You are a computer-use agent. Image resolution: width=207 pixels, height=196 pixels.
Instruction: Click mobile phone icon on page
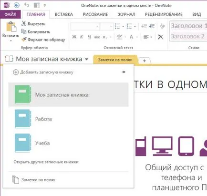point(141,146)
